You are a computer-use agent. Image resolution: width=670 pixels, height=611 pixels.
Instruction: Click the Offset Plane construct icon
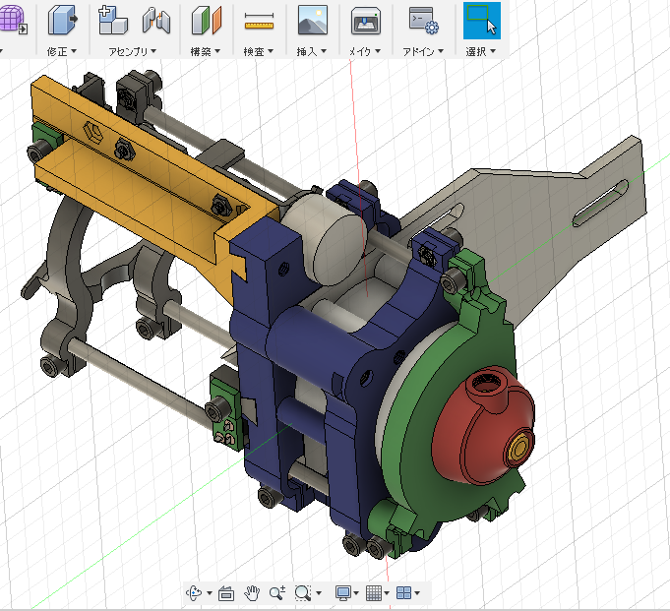[x=207, y=21]
